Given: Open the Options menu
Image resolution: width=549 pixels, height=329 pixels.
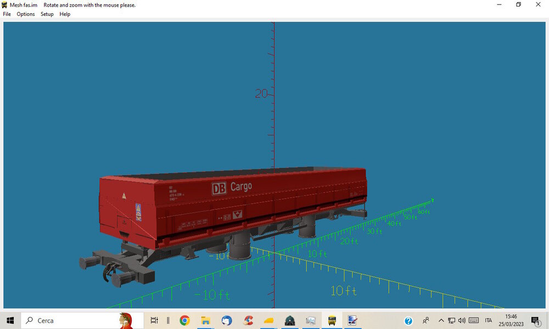Looking at the screenshot, I should point(26,14).
